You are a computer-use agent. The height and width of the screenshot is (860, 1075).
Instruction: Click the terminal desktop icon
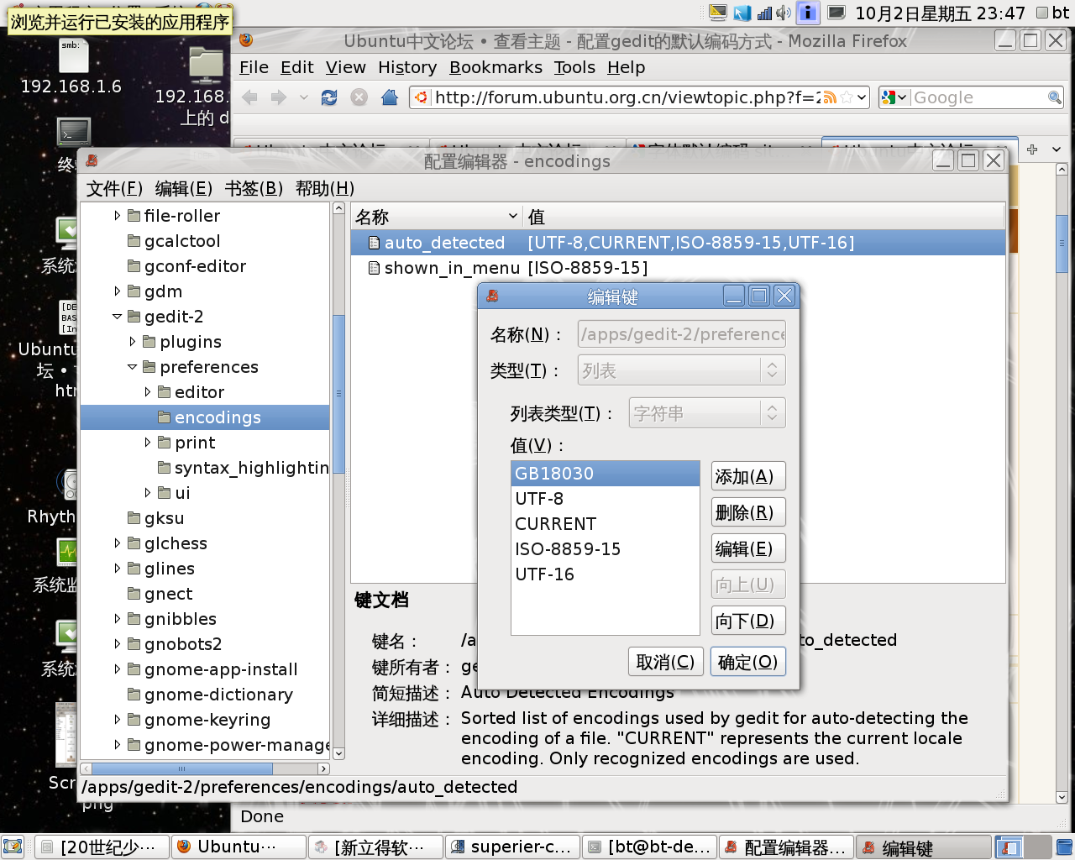(x=74, y=133)
